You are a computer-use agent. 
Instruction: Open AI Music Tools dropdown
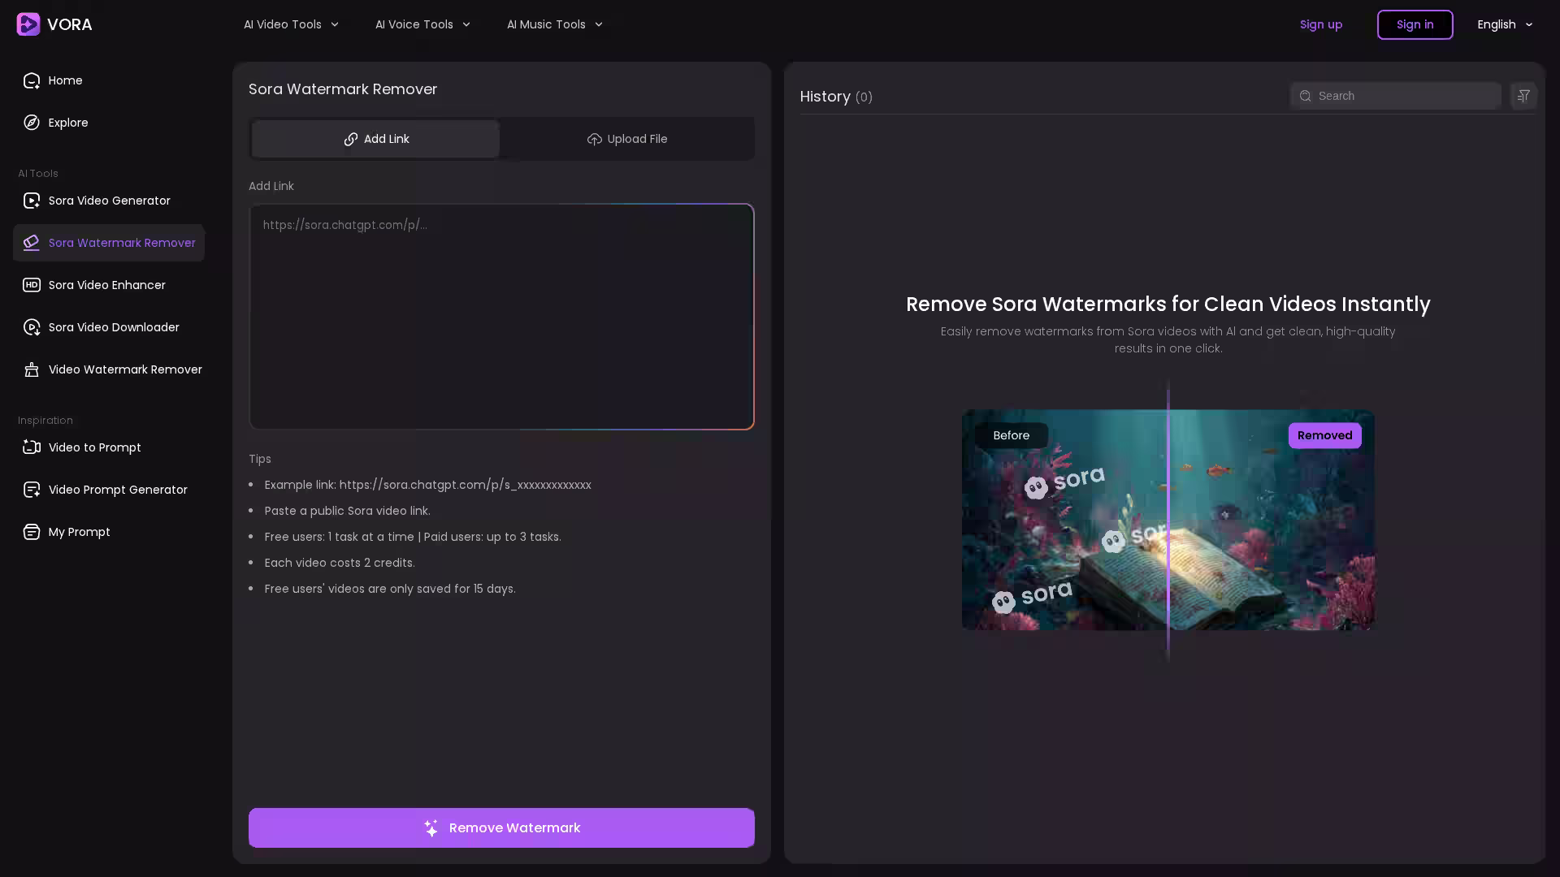554,24
